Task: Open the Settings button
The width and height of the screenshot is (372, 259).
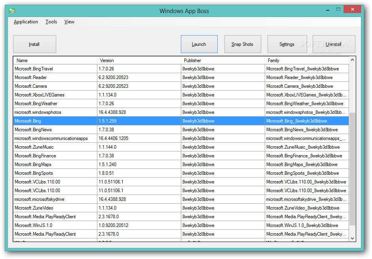Action: click(287, 44)
